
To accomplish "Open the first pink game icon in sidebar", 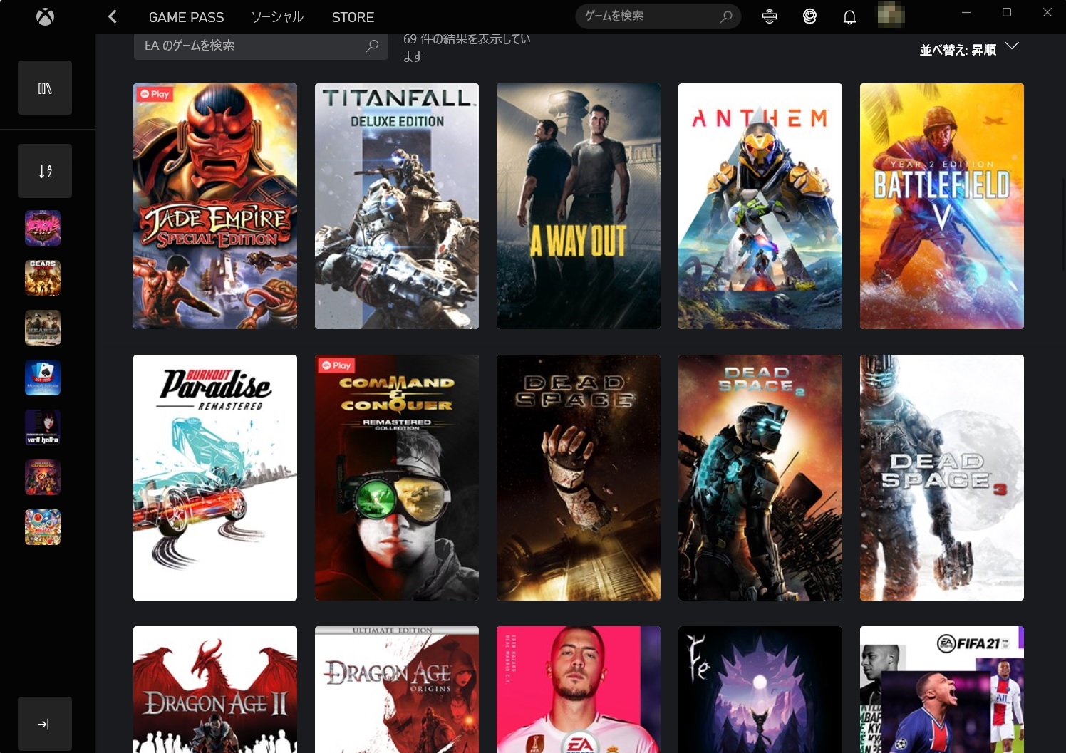I will 43,228.
